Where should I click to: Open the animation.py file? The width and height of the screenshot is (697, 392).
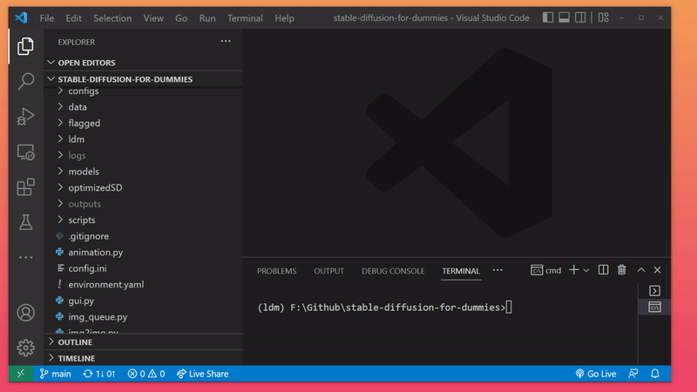point(143,252)
